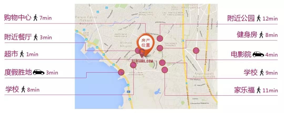The image size is (284, 113).
Task: Click the car icon beside 电影院
Action: [x=258, y=54]
